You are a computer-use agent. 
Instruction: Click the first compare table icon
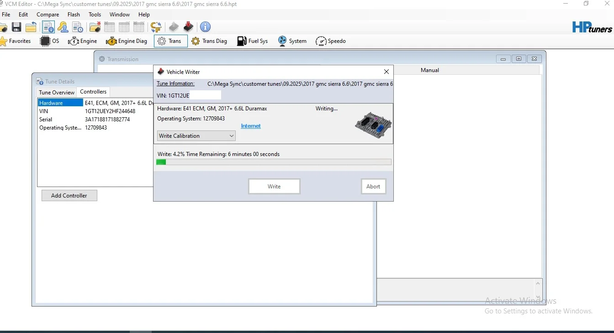[110, 27]
